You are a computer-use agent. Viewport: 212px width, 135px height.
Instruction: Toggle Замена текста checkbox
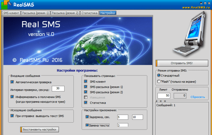click(x=87, y=125)
